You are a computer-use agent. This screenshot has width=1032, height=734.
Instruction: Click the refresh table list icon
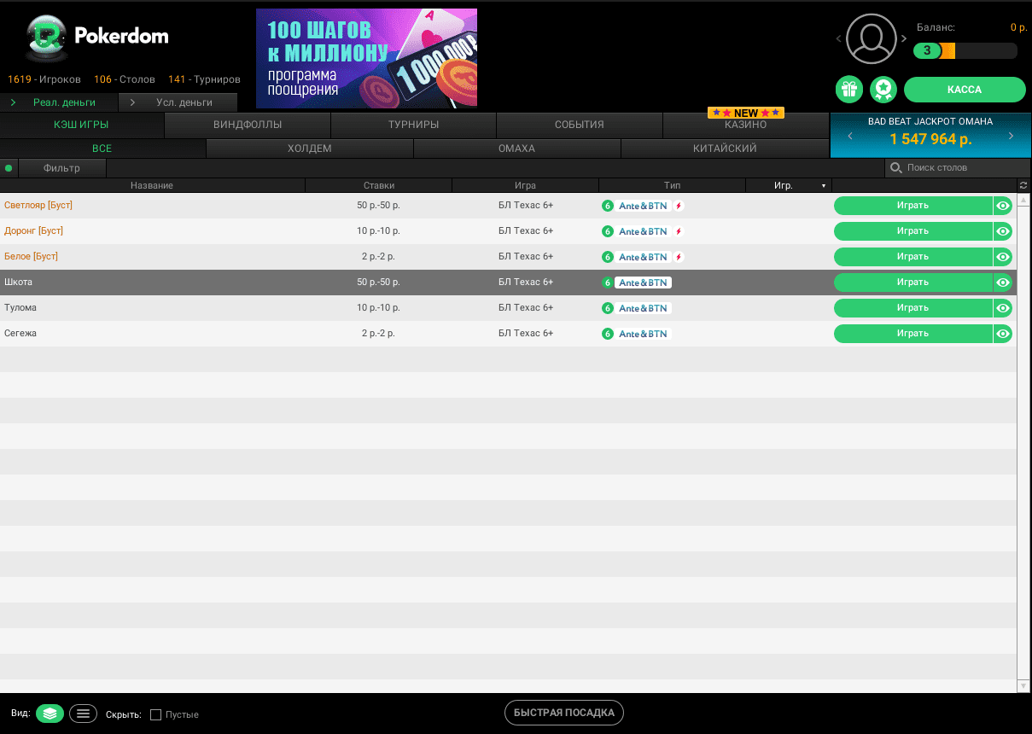coord(1023,185)
